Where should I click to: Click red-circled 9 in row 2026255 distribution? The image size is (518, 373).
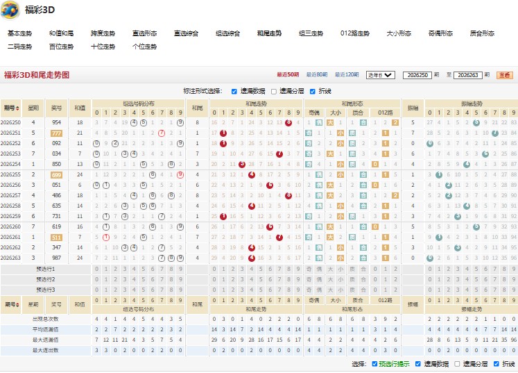[x=180, y=175]
